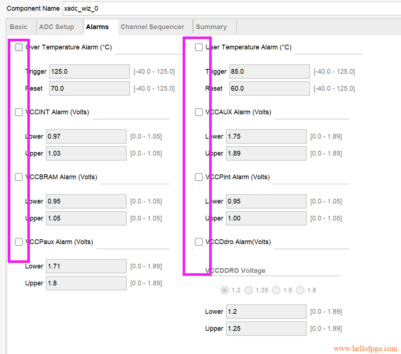Switch to the Basic tab

click(18, 27)
